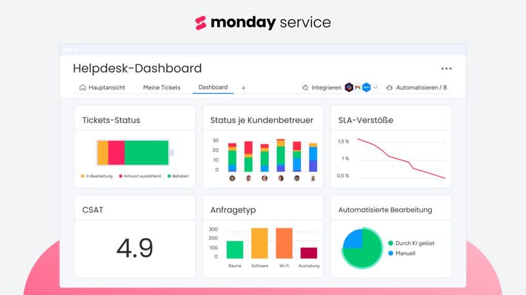
Task: Click the orange Software bar in Anfragetyp
Action: point(260,243)
